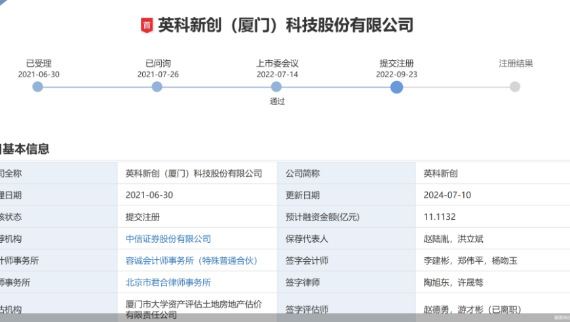Click the update date value 2024-07-10

coord(447,195)
